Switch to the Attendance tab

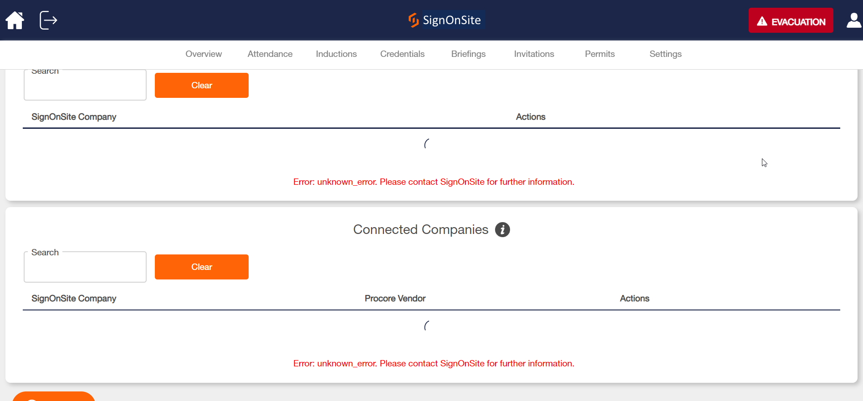tap(270, 54)
